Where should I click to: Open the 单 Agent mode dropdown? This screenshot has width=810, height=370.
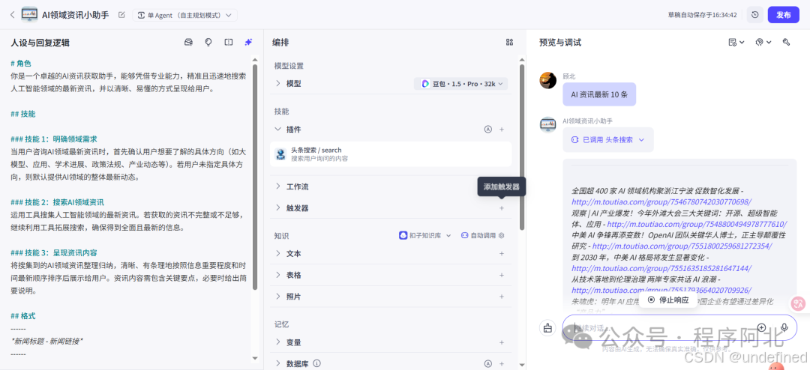185,15
